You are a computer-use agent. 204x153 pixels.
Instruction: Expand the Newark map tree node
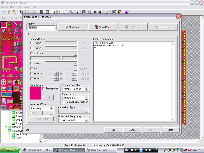6,127
